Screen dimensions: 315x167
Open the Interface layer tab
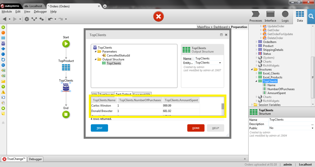pyautogui.click(x=270, y=17)
